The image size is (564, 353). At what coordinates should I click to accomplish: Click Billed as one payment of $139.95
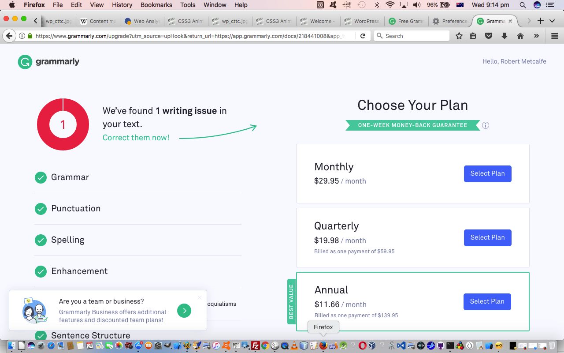[356, 315]
